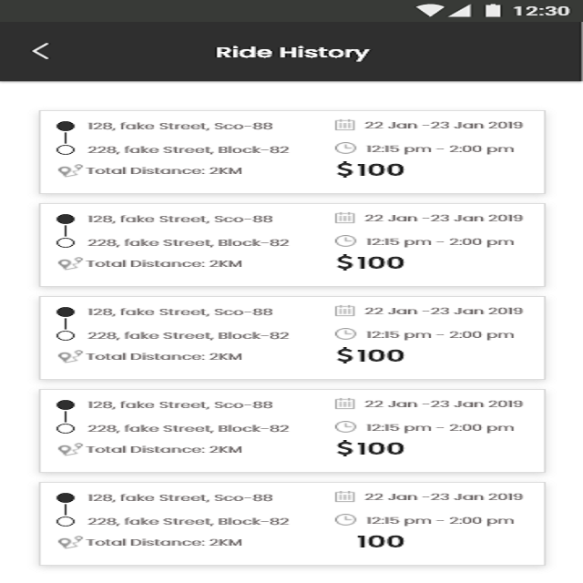Click the hollow drop-off circle in third ride card
The width and height of the screenshot is (583, 583).
(x=66, y=335)
